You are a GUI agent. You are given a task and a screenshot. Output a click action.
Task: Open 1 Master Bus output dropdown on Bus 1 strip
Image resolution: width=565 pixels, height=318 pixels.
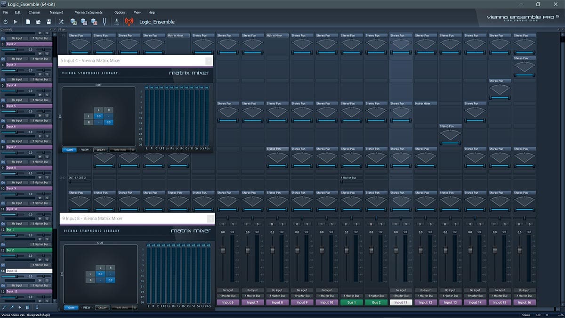351,296
